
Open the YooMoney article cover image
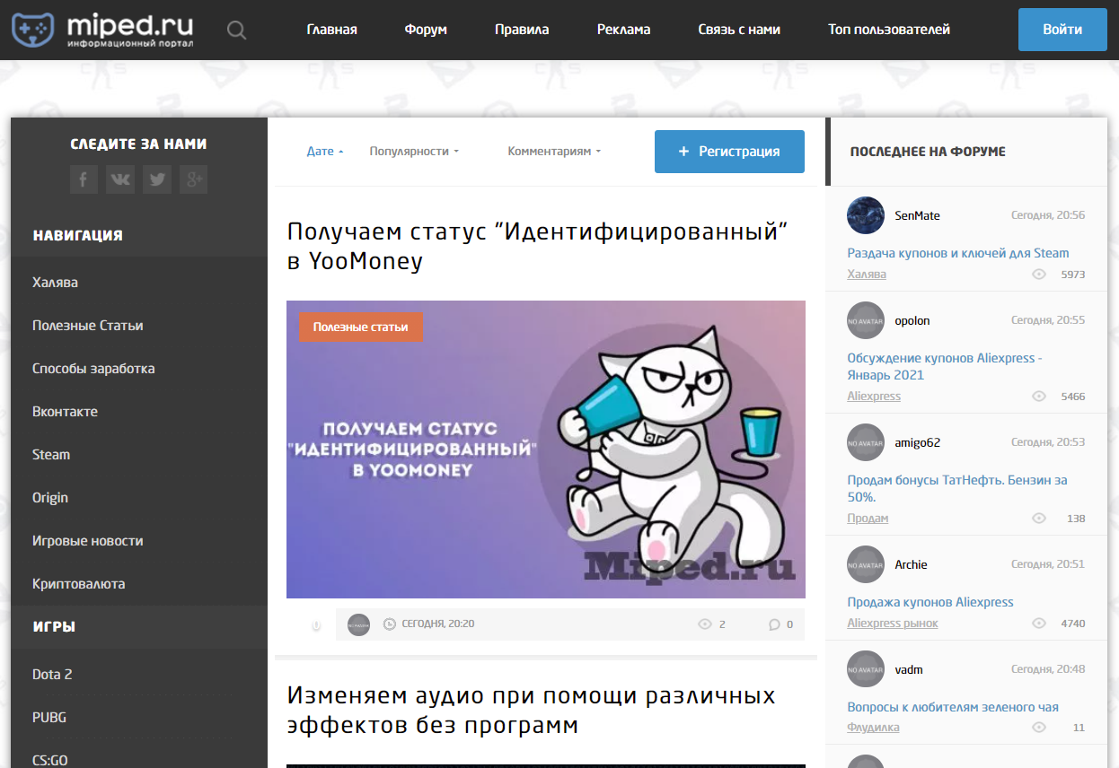pos(546,449)
